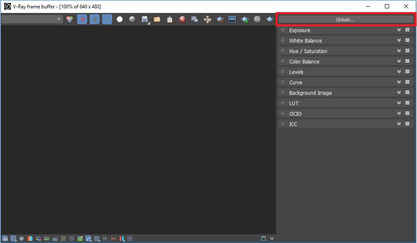This screenshot has width=417, height=243.
Task: Start interactive rendering with green arrow
Action: click(245, 20)
